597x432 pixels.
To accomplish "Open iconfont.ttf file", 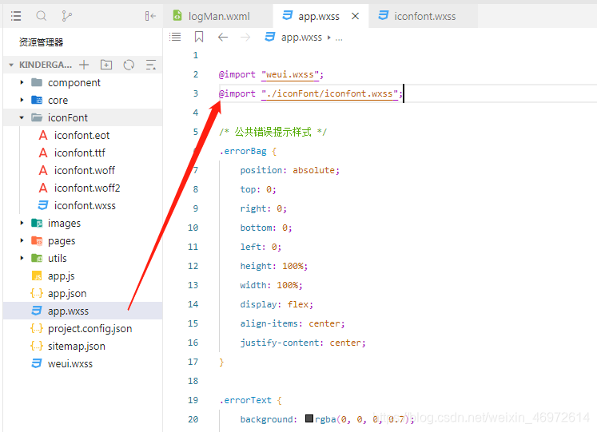I will click(x=82, y=153).
